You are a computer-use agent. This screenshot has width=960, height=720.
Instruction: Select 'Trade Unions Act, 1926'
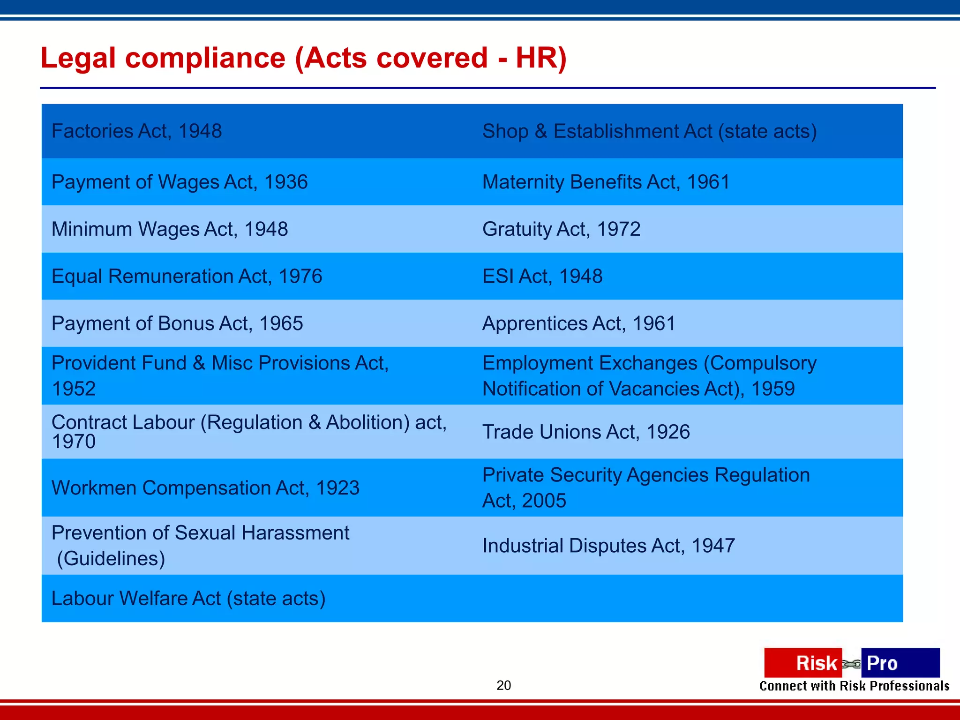click(x=586, y=432)
